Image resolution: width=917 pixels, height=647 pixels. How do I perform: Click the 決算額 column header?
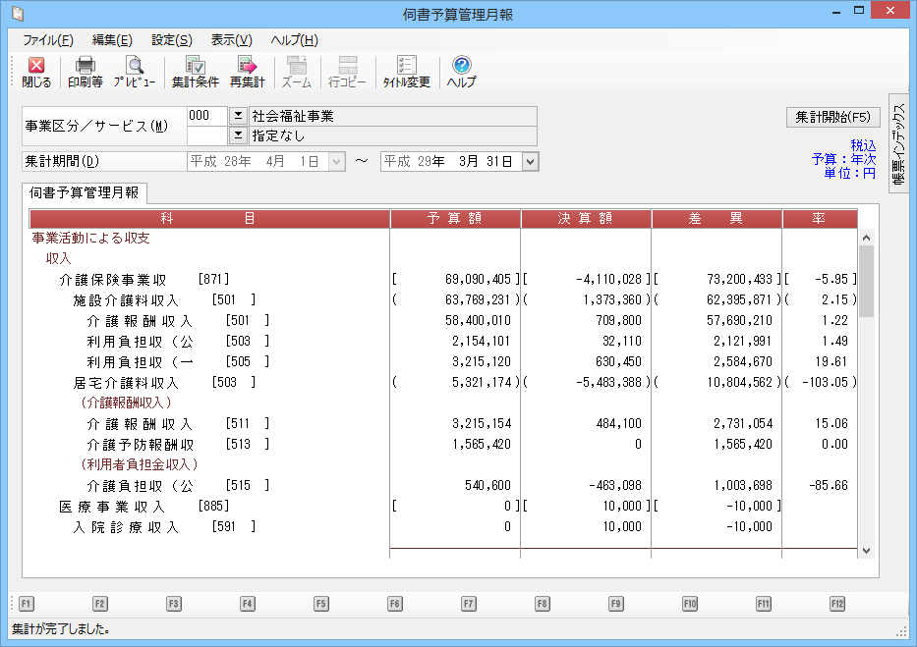[585, 218]
